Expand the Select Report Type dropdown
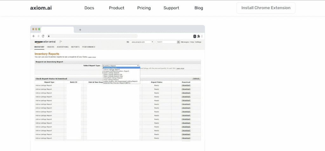This screenshot has height=151, width=325. click(x=121, y=66)
